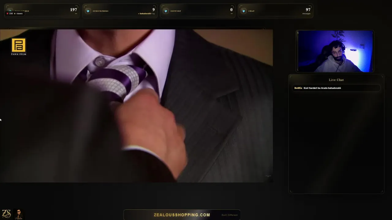Click the Live Chat panel header

pyautogui.click(x=336, y=80)
